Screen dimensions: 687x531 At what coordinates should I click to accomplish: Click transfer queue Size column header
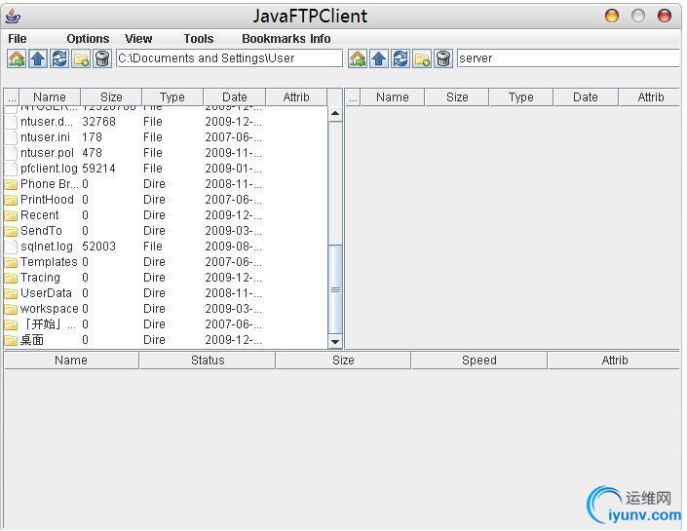[x=343, y=360]
